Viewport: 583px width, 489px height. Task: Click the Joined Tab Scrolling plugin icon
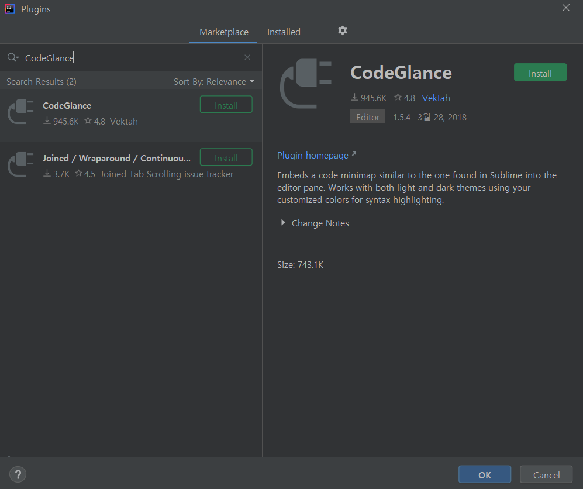[21, 164]
